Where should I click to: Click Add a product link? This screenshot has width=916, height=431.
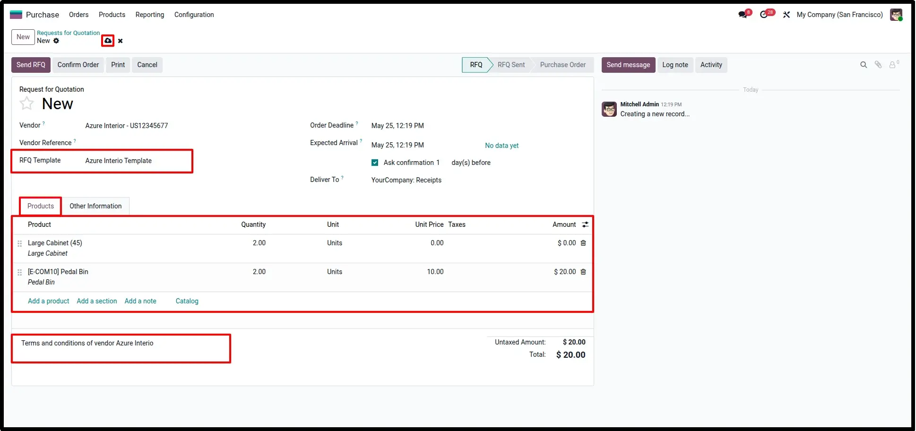pos(48,301)
